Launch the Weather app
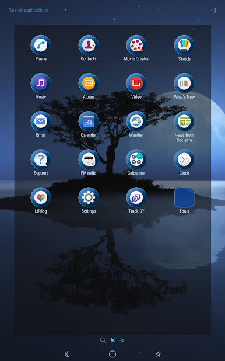This screenshot has width=225, height=361. pyautogui.click(x=136, y=122)
